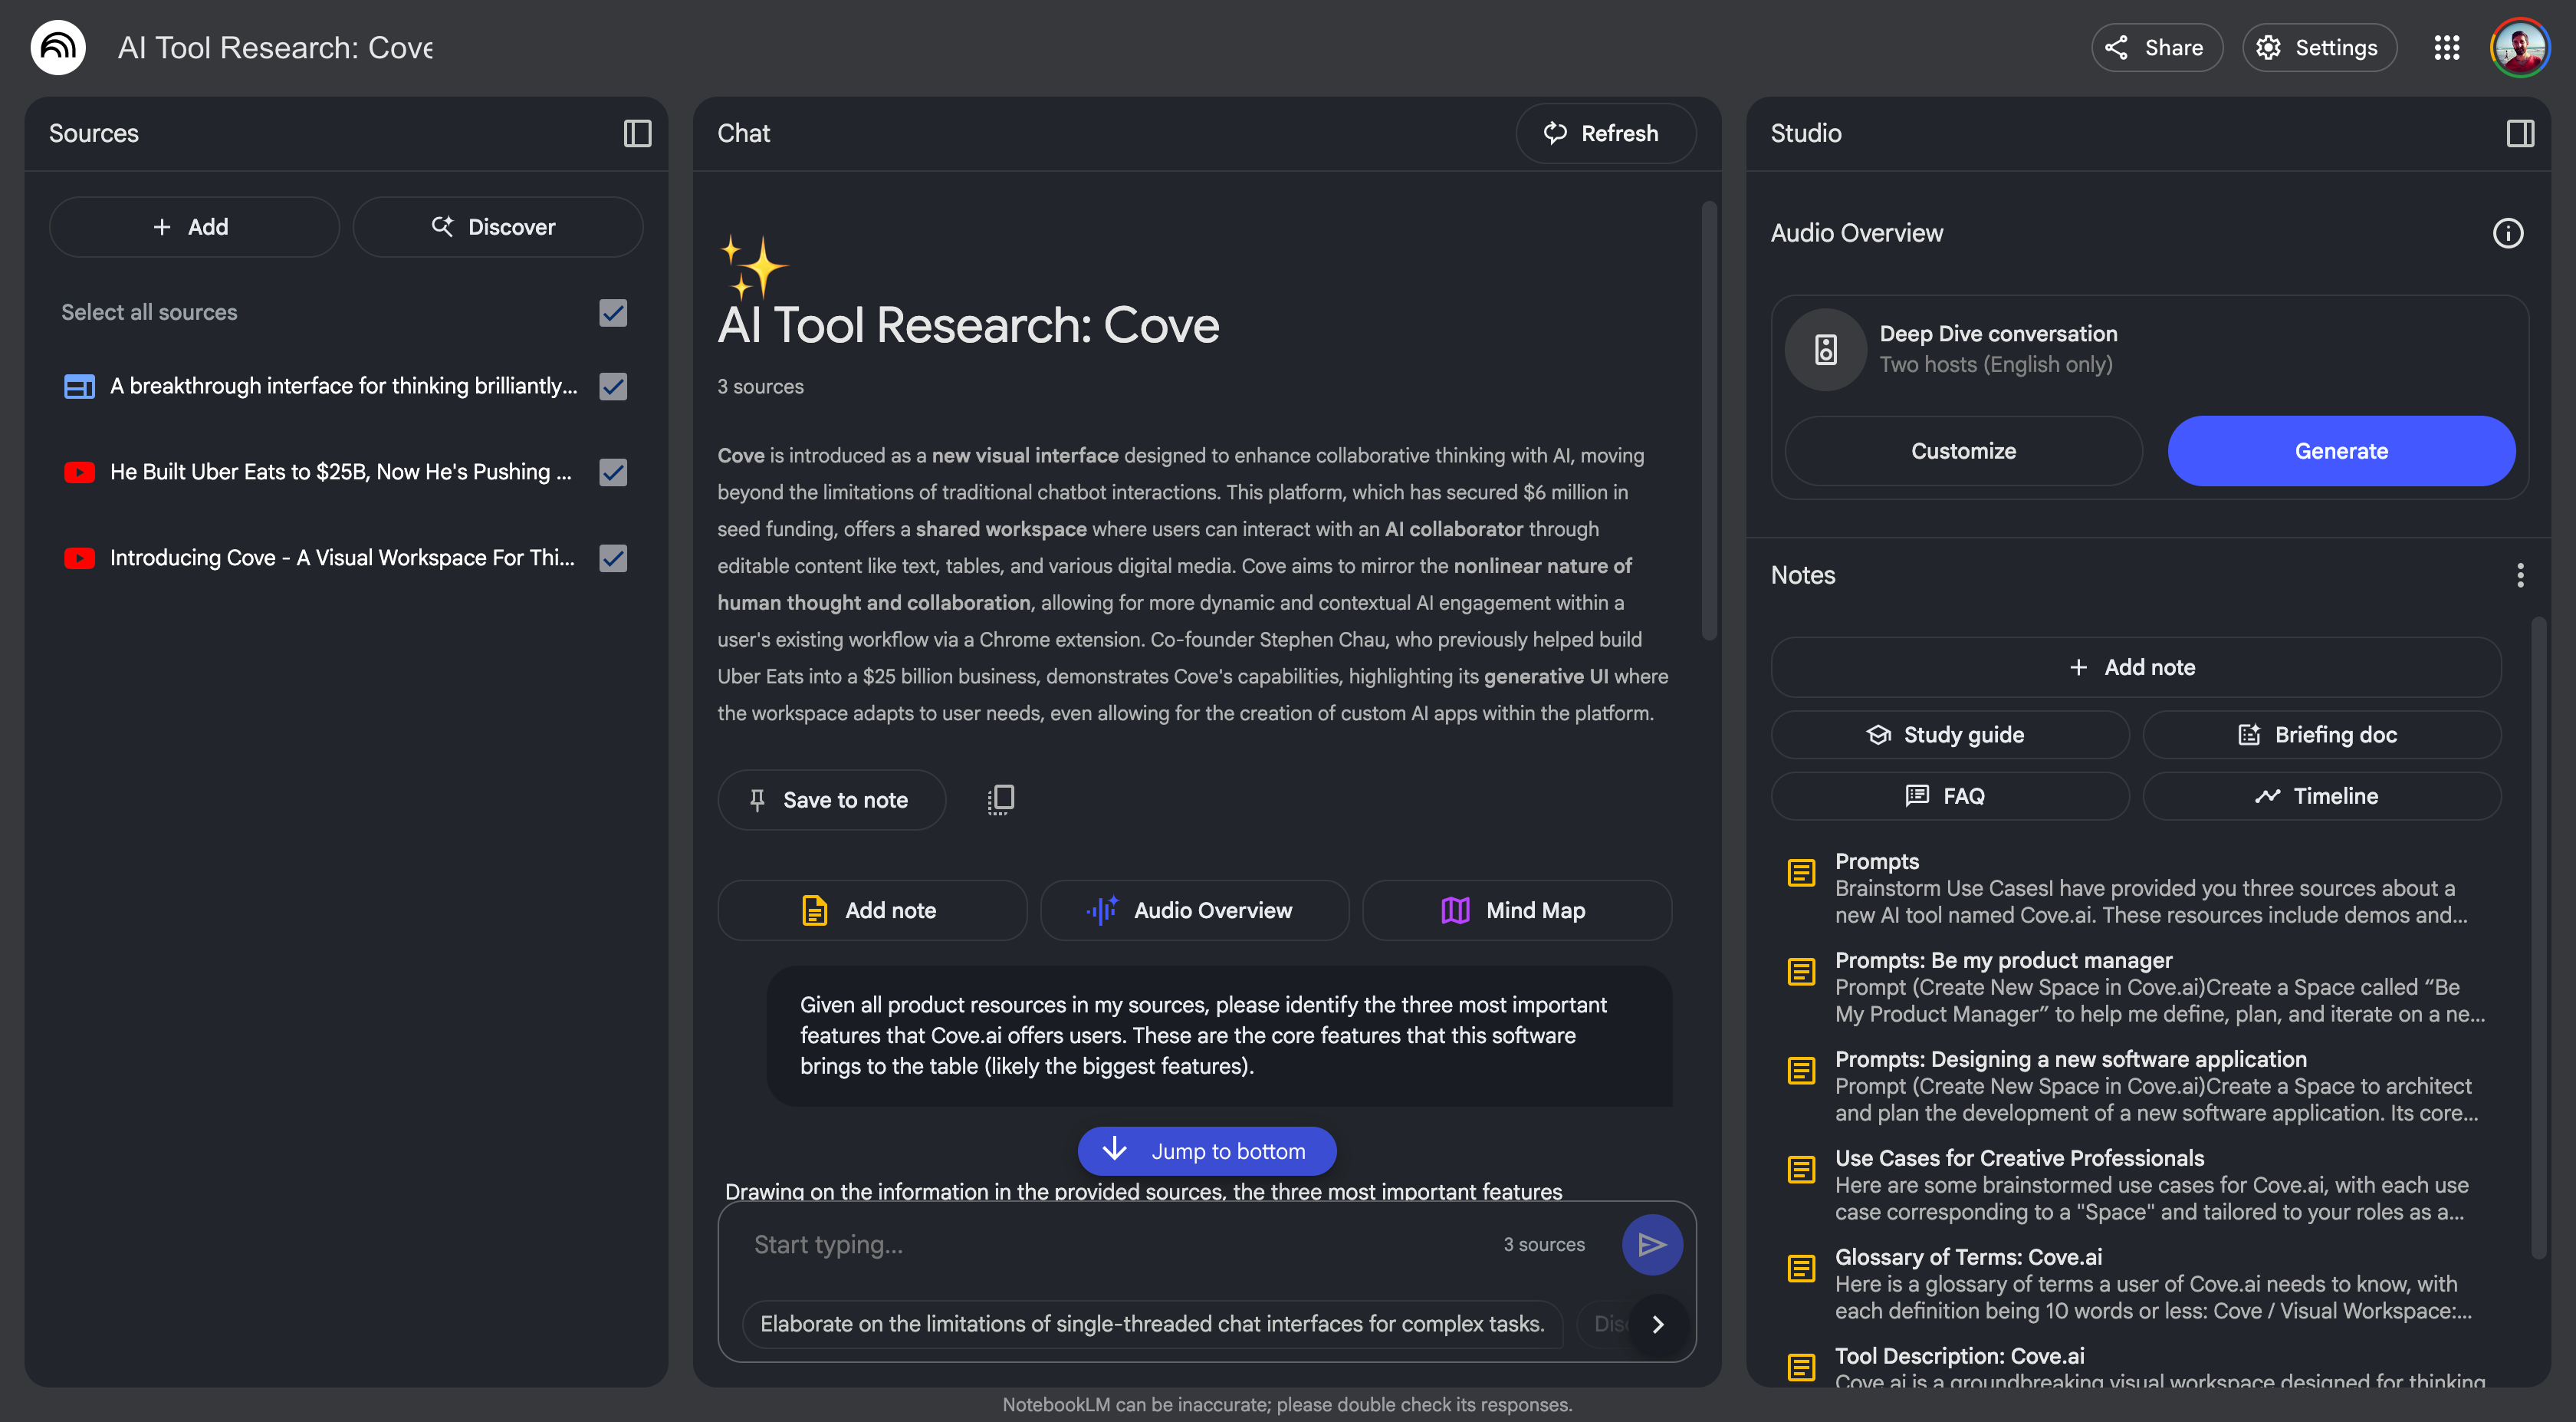Image resolution: width=2576 pixels, height=1422 pixels.
Task: Click the notebook title AI Tool Research: Cove
Action: click(275, 47)
